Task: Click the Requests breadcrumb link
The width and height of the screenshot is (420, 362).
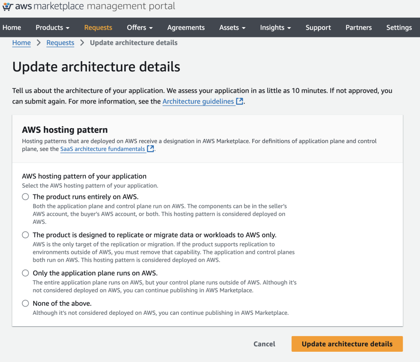Action: tap(60, 43)
